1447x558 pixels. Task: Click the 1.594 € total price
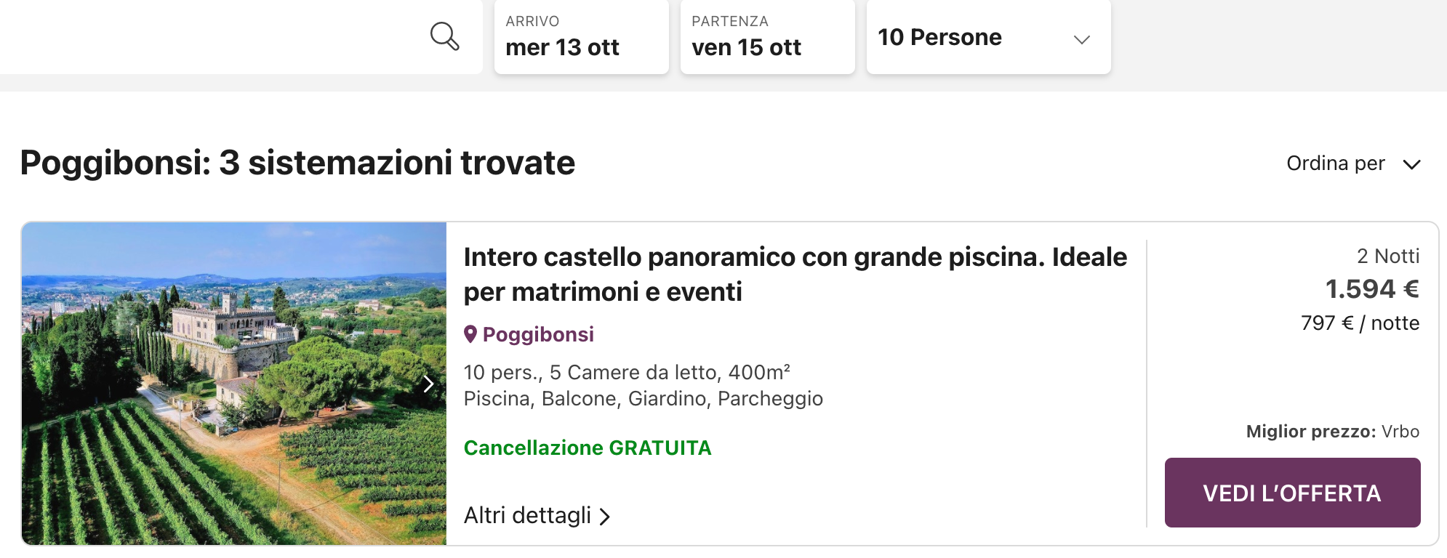click(x=1371, y=289)
